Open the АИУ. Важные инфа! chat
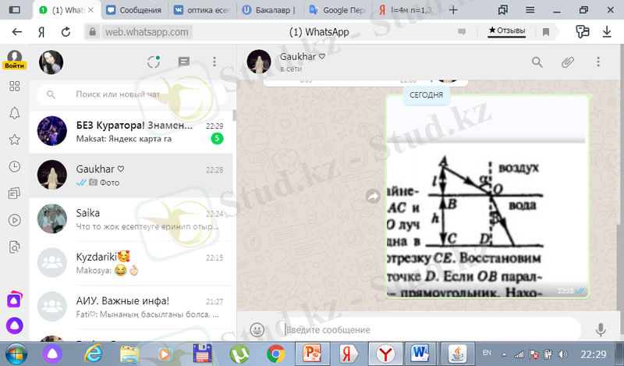 point(131,307)
